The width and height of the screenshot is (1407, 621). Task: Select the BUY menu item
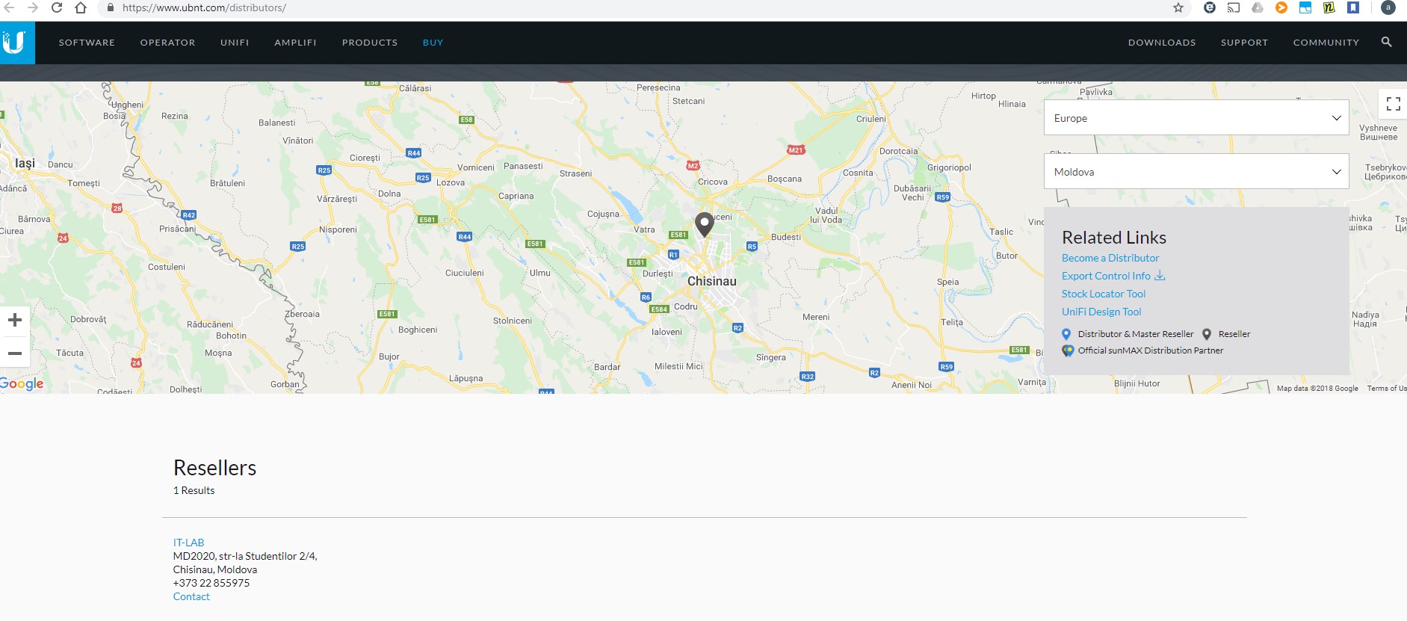[433, 43]
